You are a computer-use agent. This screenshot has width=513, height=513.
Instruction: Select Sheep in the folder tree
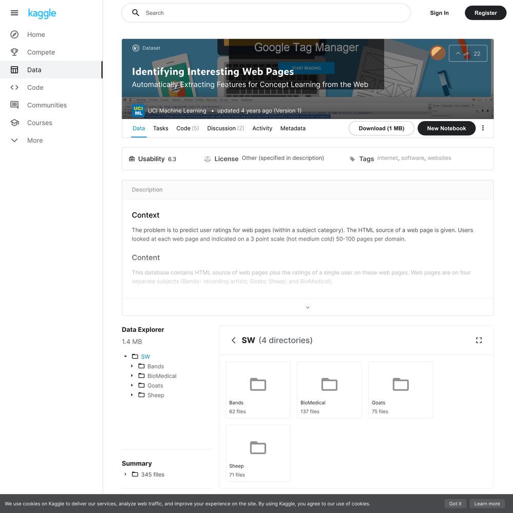click(156, 395)
